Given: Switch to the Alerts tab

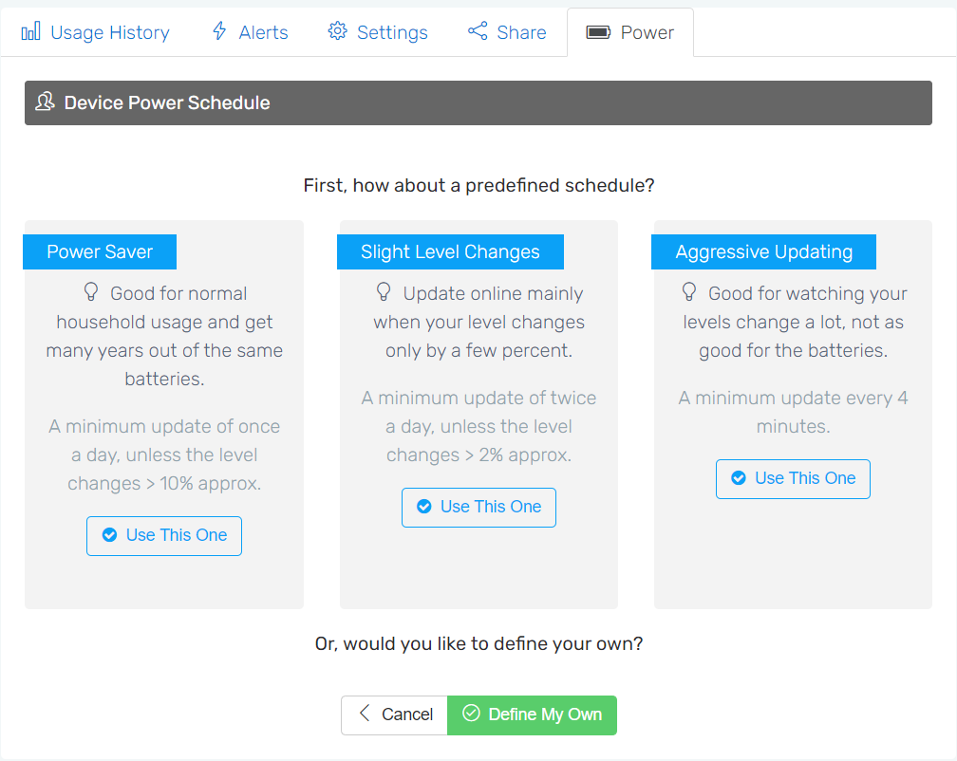Looking at the screenshot, I should click(x=251, y=32).
